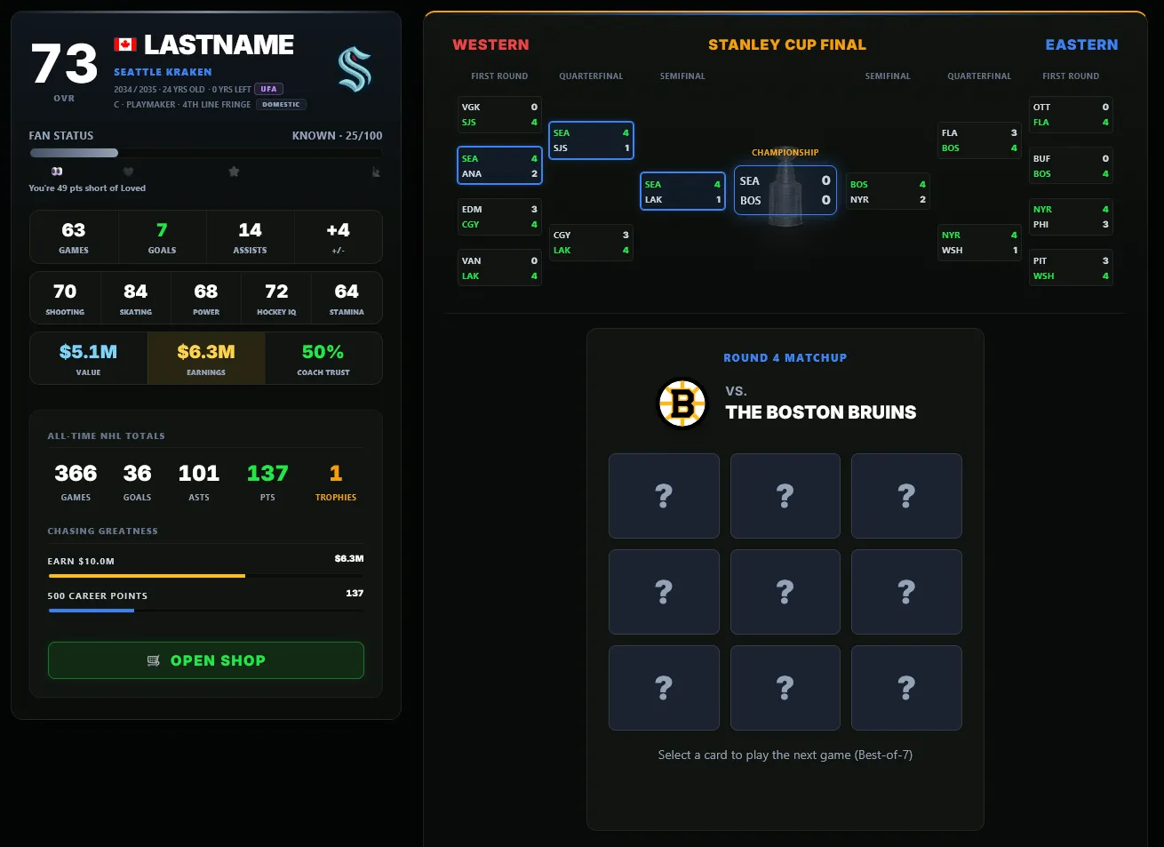Open the BOS vs NYR semifinal matchup
This screenshot has height=847, width=1164.
point(888,192)
